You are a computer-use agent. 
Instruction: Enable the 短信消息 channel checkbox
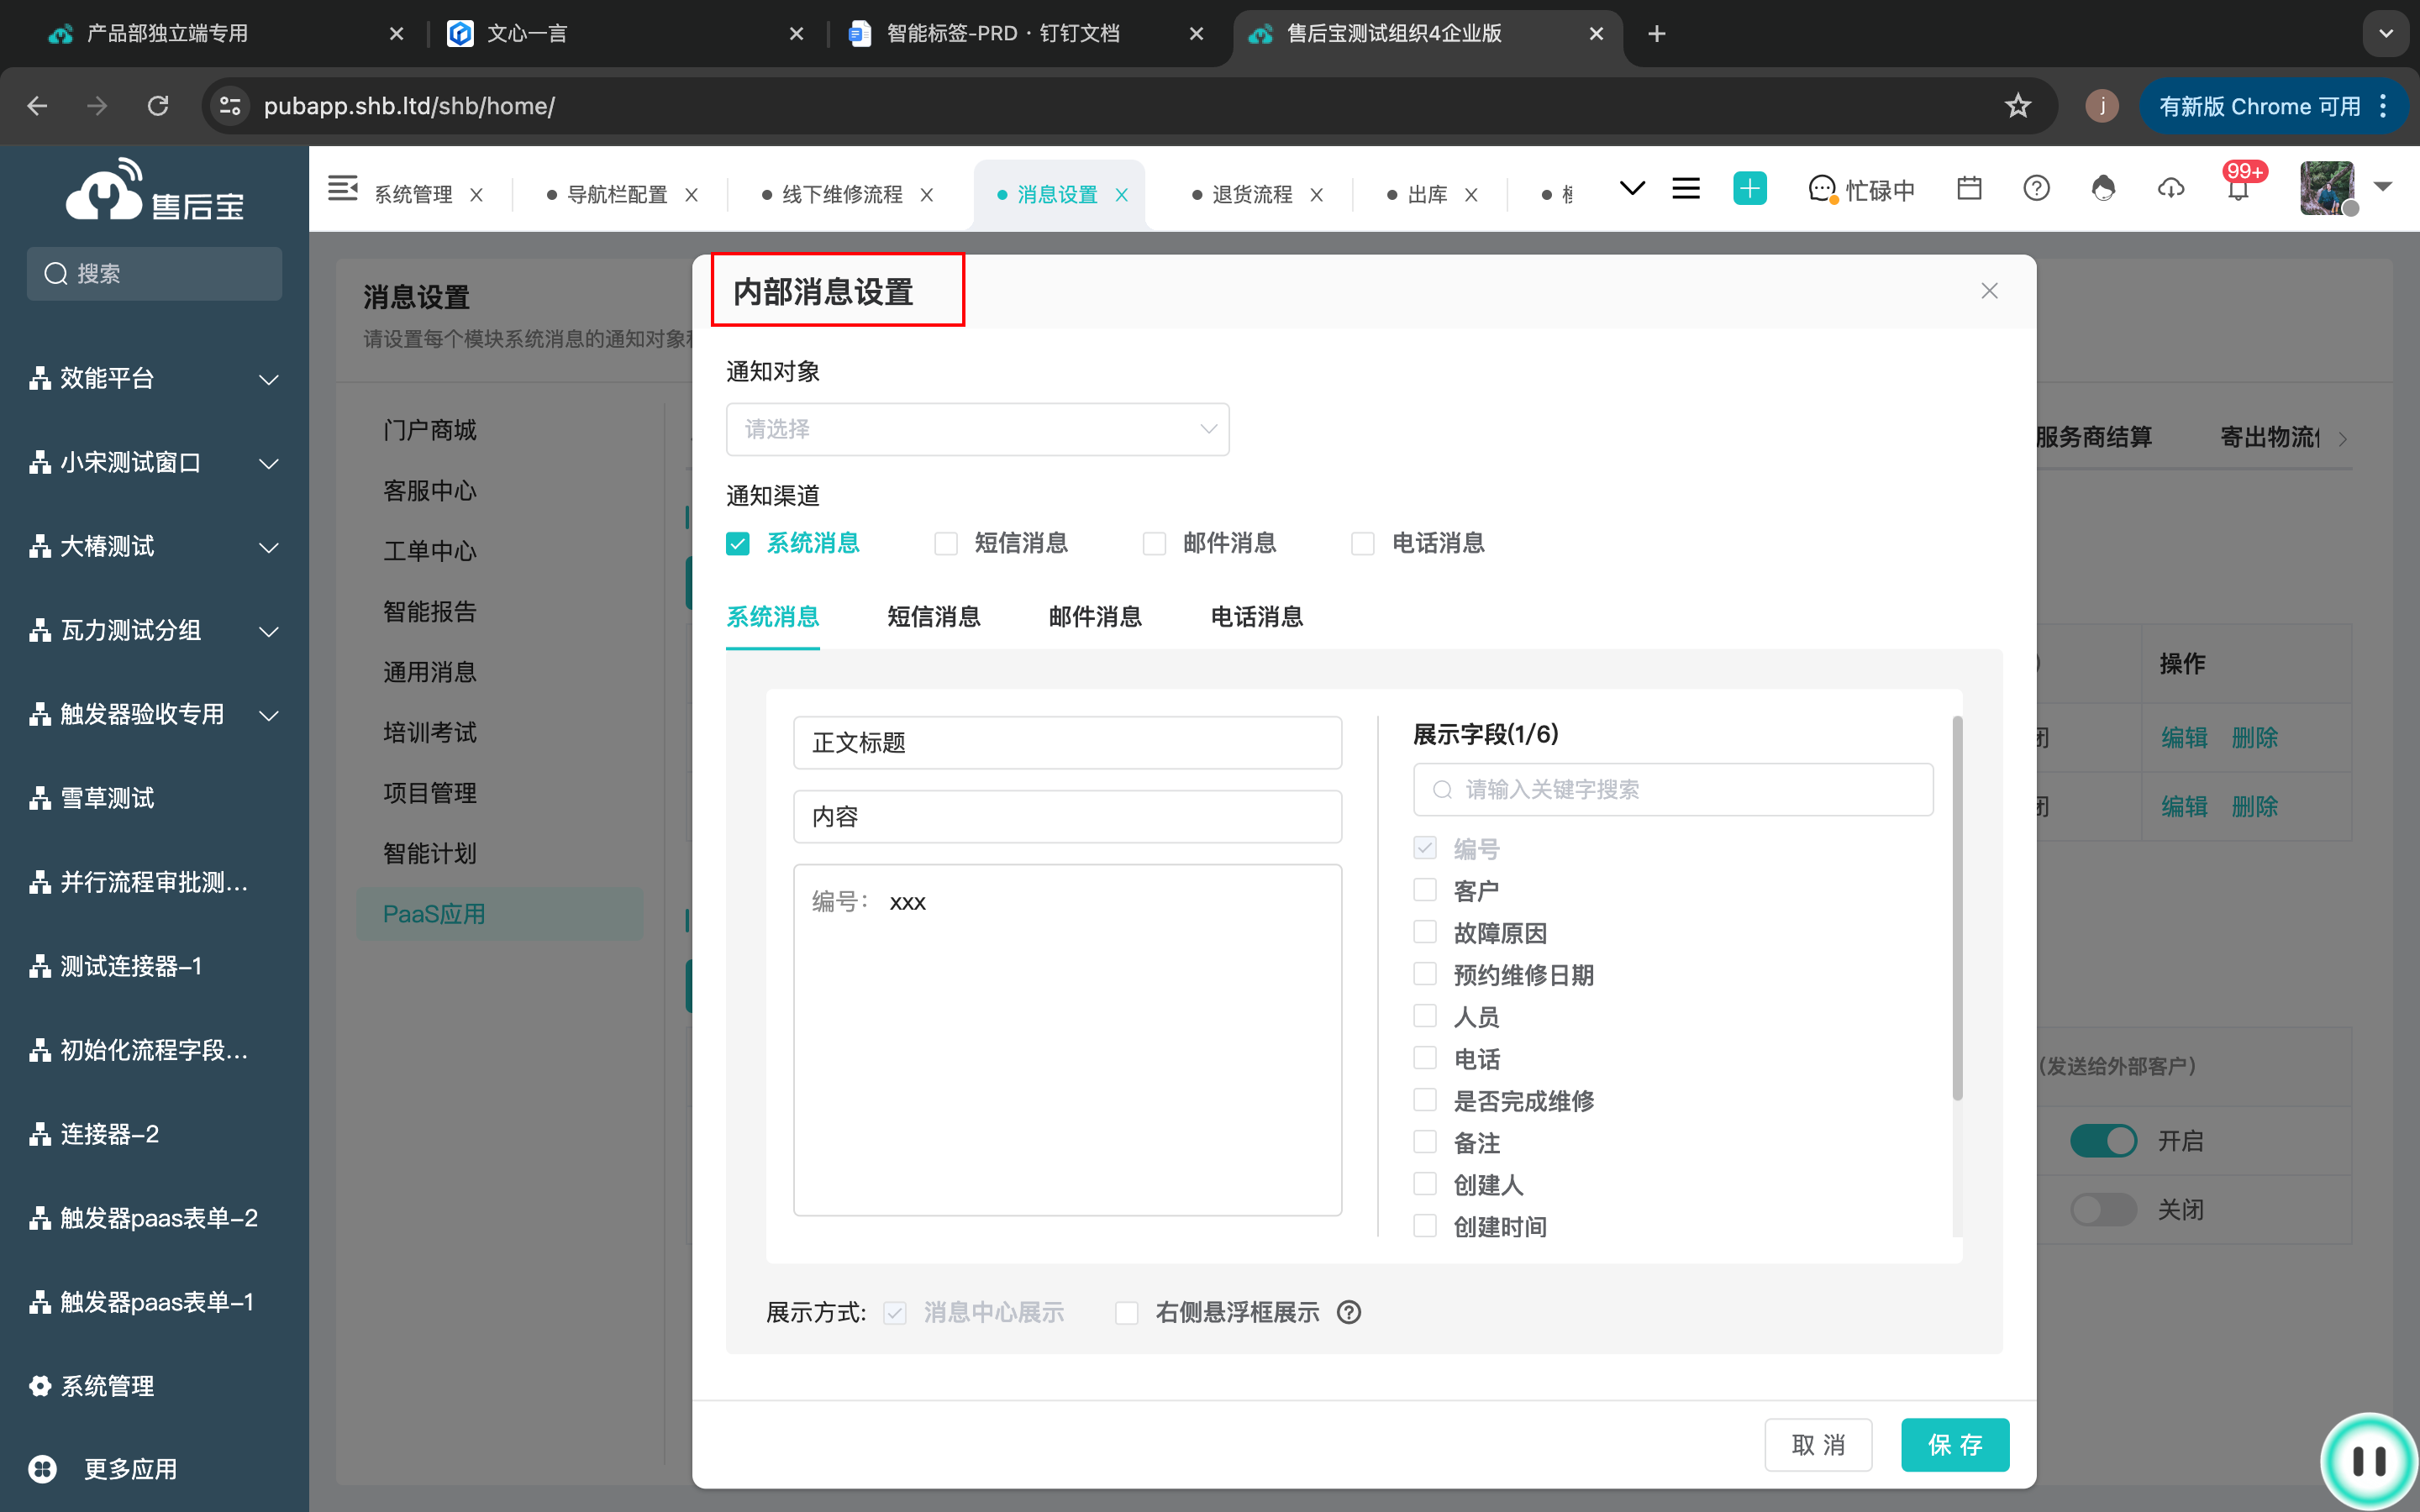(x=945, y=544)
